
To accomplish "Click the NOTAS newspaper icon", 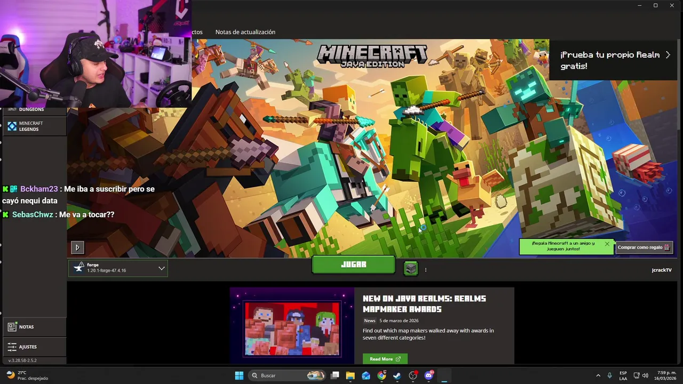I will point(12,327).
